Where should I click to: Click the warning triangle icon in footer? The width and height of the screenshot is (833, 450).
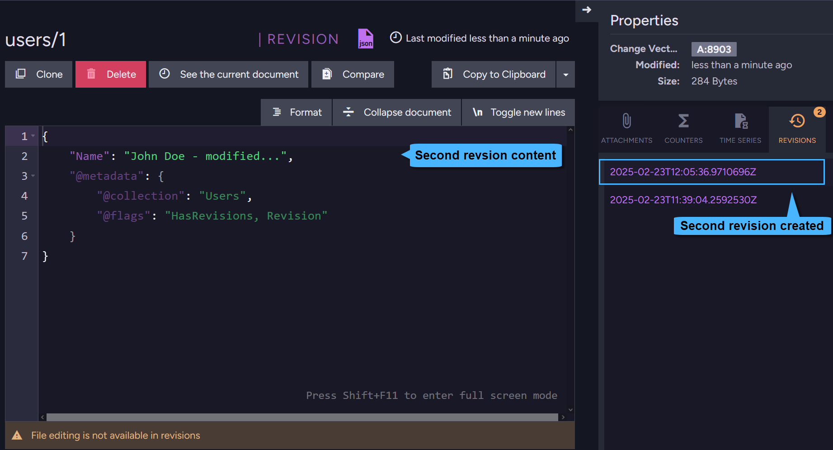click(17, 436)
